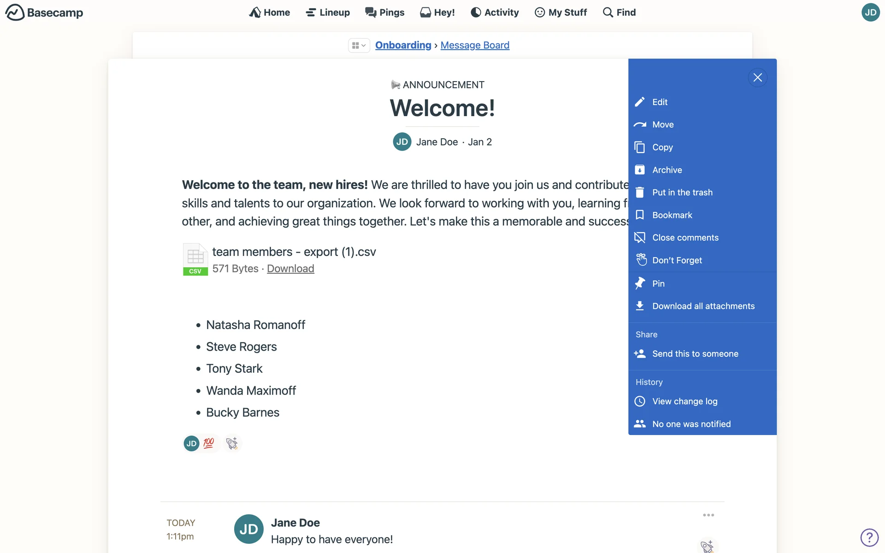The width and height of the screenshot is (885, 553).
Task: Open the Pings menu
Action: pos(384,12)
